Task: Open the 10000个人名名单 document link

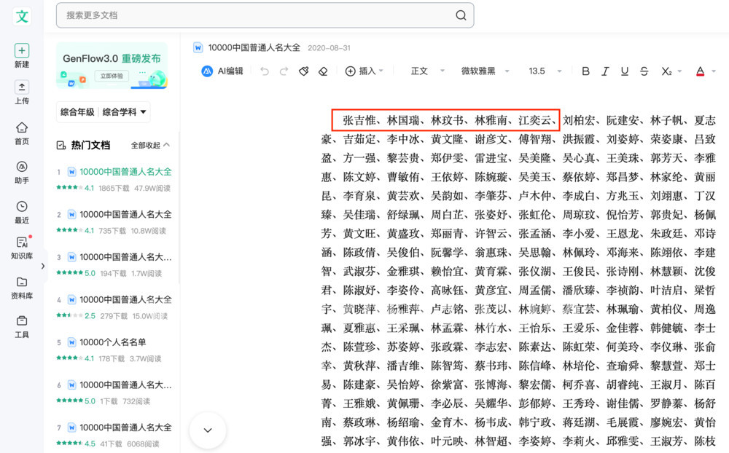Action: click(x=113, y=342)
